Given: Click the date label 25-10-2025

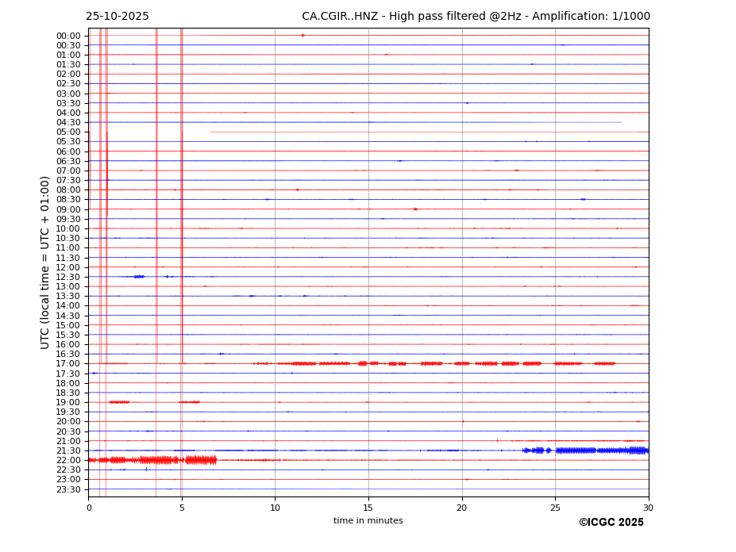Looking at the screenshot, I should (x=117, y=17).
